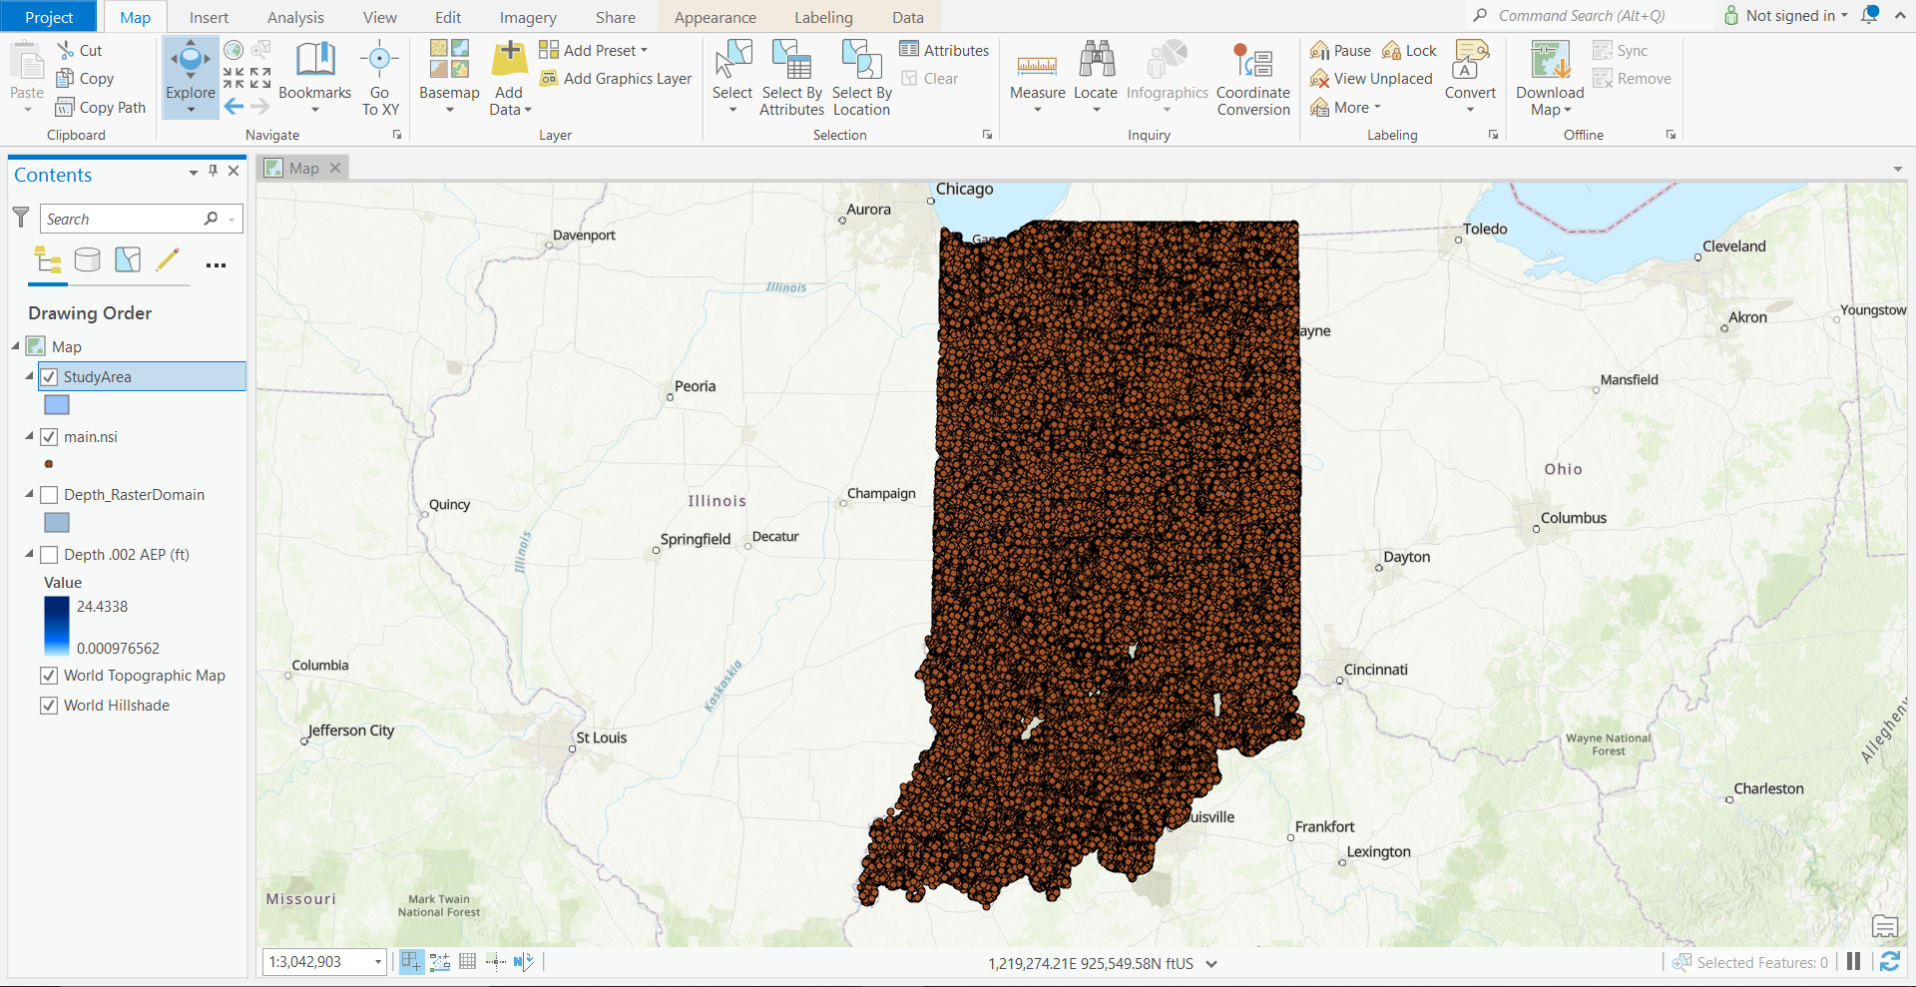
Task: Click Copy Path in Clipboard
Action: click(x=101, y=108)
